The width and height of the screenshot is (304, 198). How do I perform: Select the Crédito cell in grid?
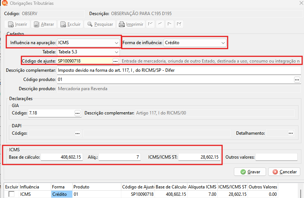tap(62, 194)
